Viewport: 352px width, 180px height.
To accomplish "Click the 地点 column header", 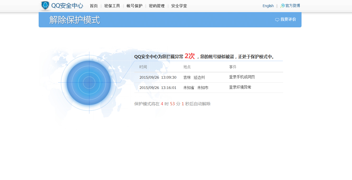I will [x=187, y=67].
